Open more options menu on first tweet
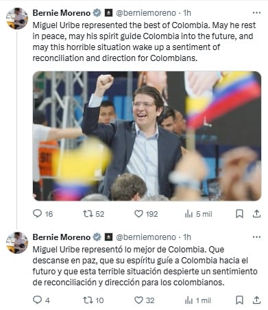 pyautogui.click(x=256, y=13)
